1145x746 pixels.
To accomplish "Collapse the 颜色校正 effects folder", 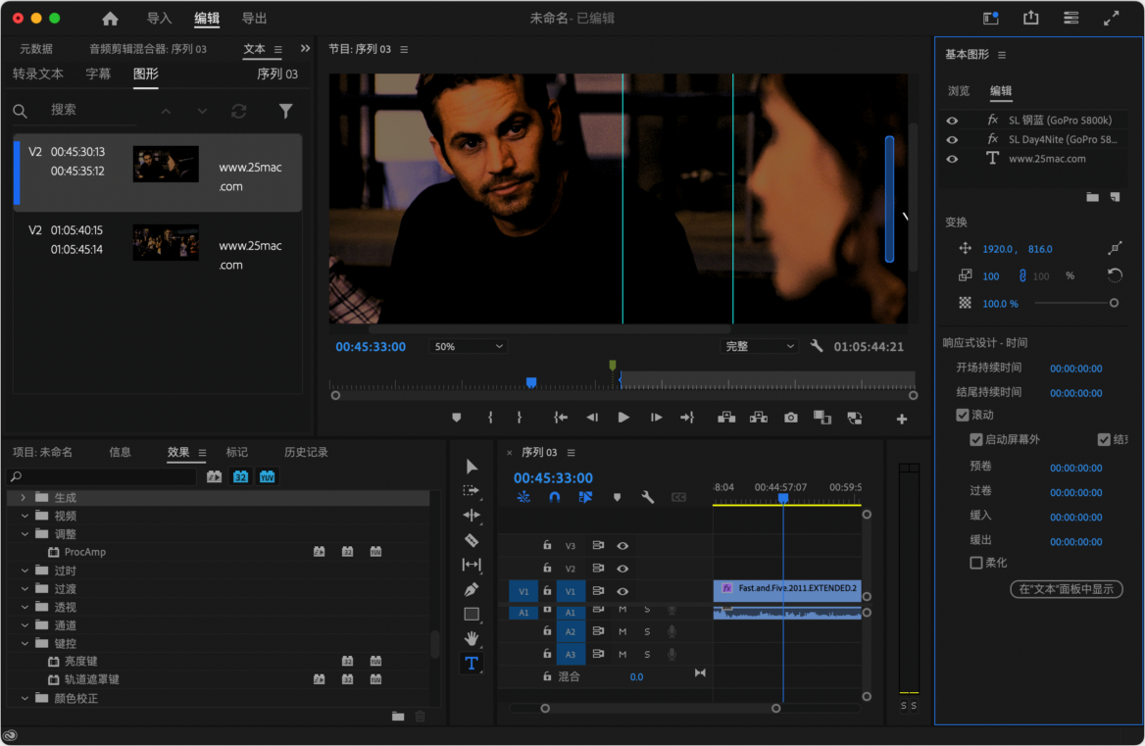I will pyautogui.click(x=25, y=699).
